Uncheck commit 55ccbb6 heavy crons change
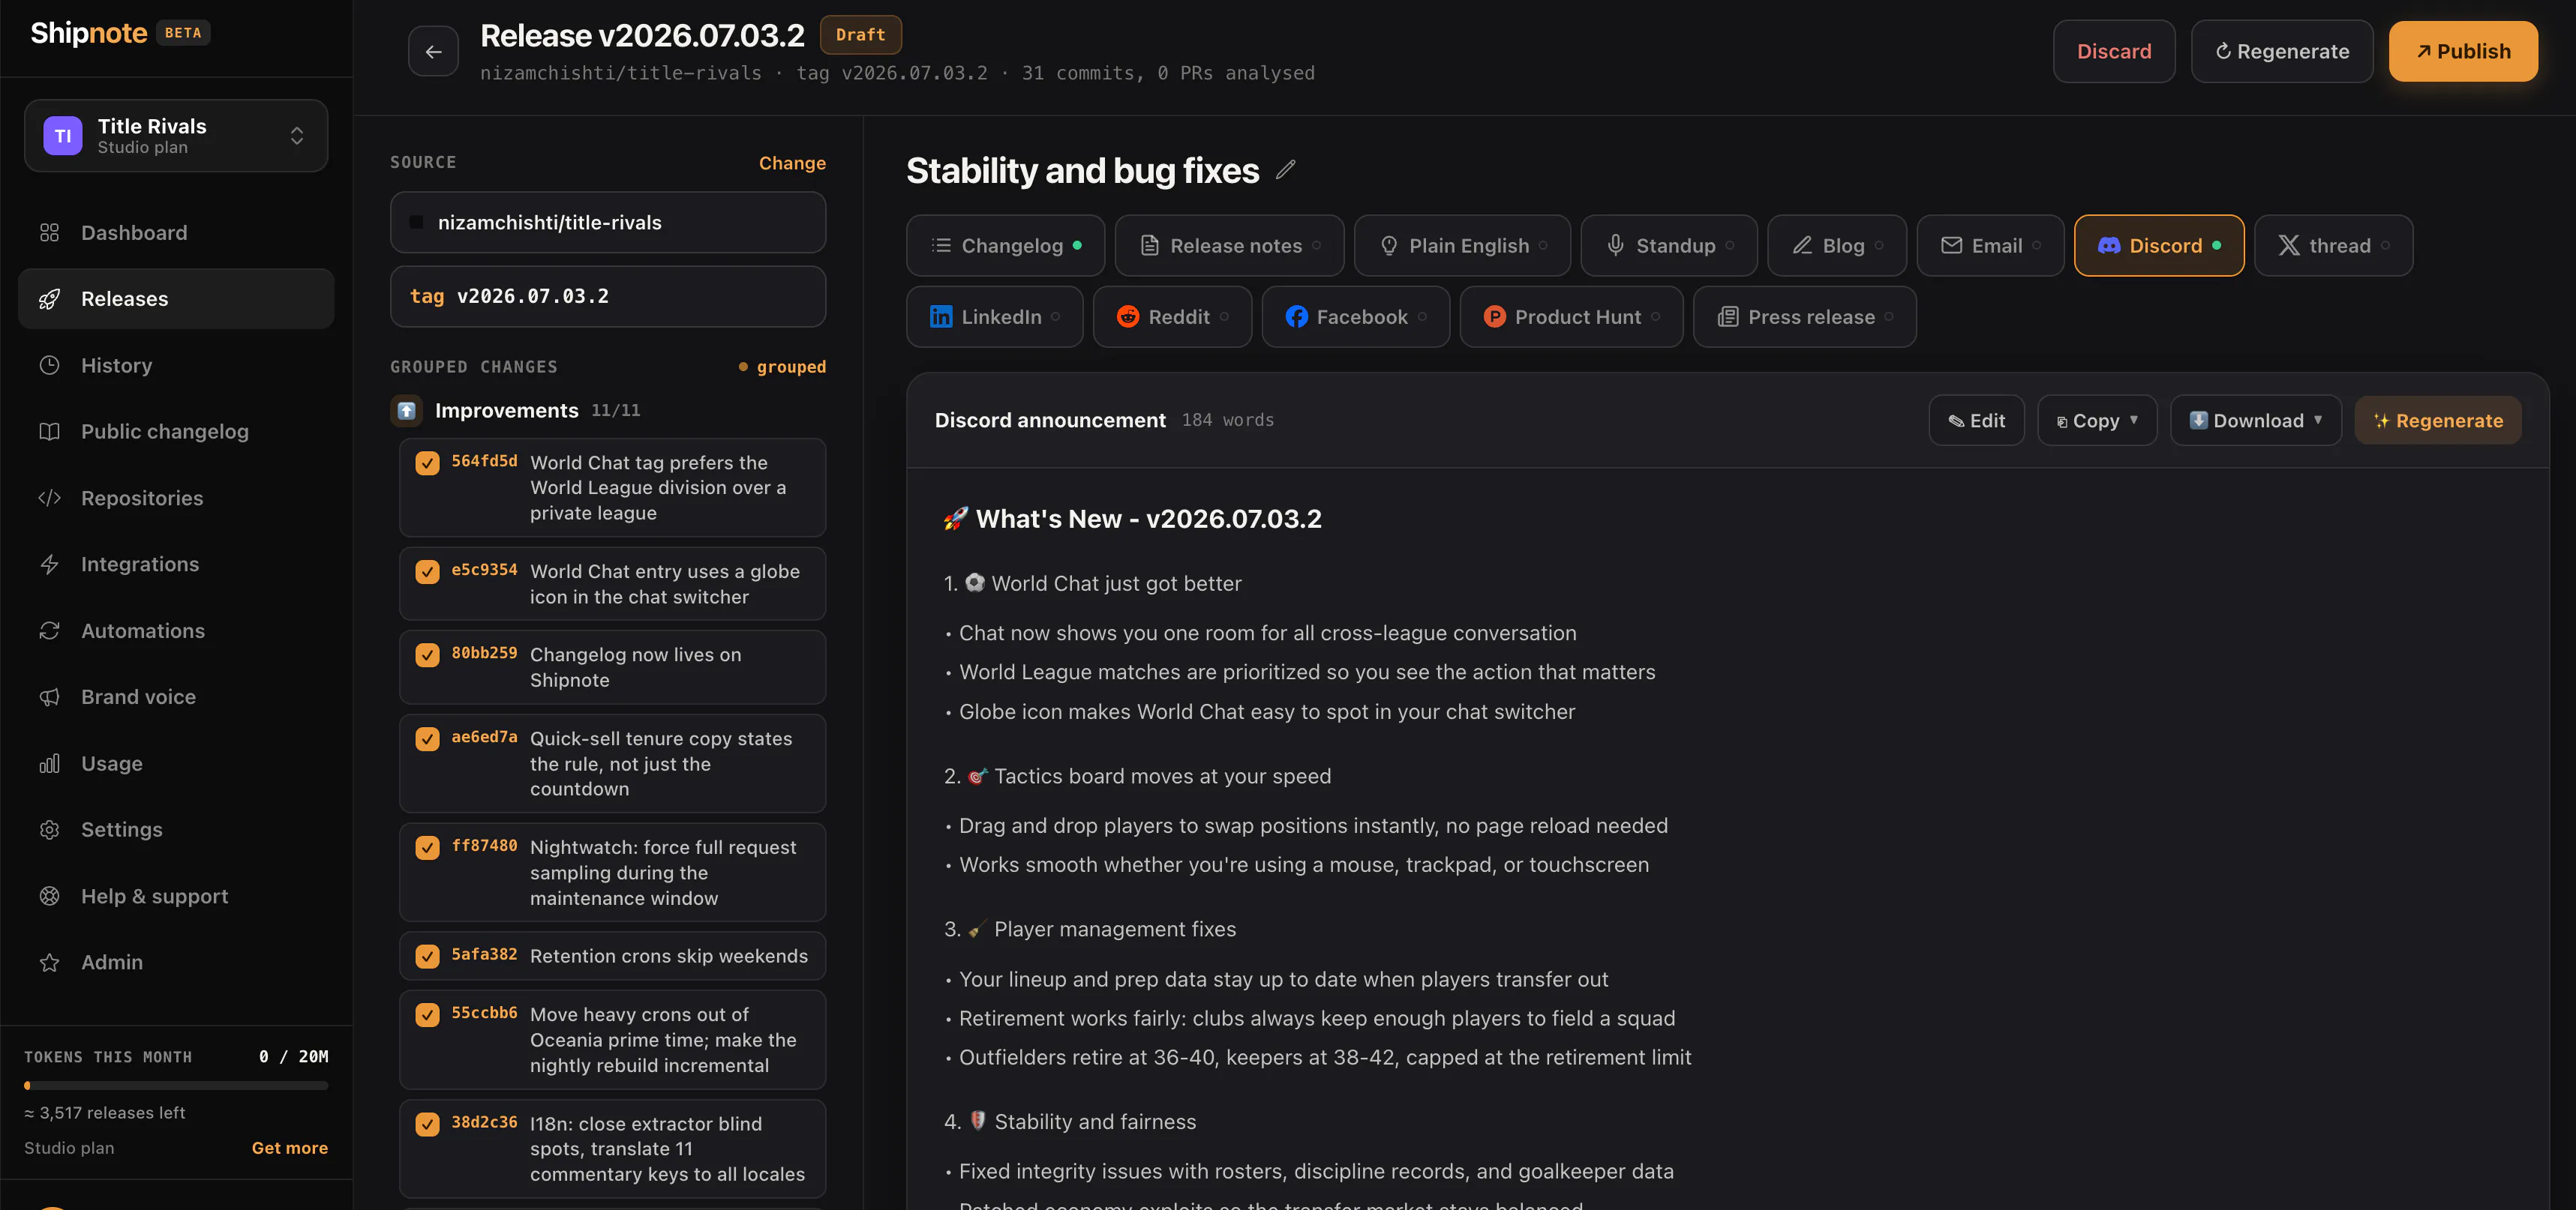Viewport: 2576px width, 1210px height. [427, 1015]
